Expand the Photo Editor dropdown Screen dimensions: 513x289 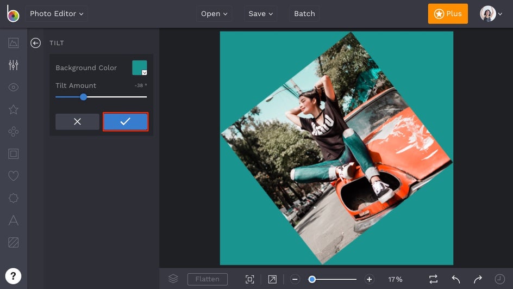(x=57, y=14)
